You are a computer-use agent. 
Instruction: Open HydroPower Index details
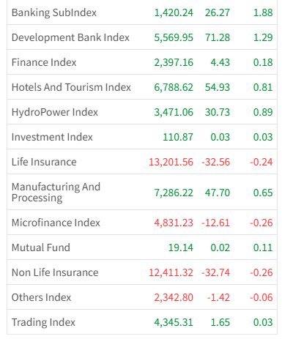pyautogui.click(x=142, y=112)
